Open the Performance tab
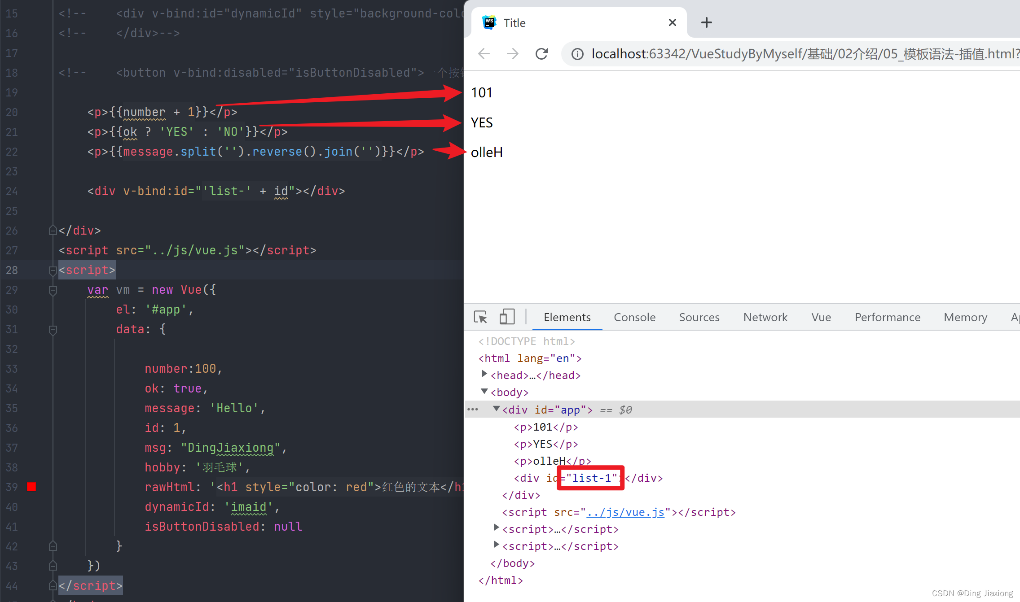 pos(887,317)
